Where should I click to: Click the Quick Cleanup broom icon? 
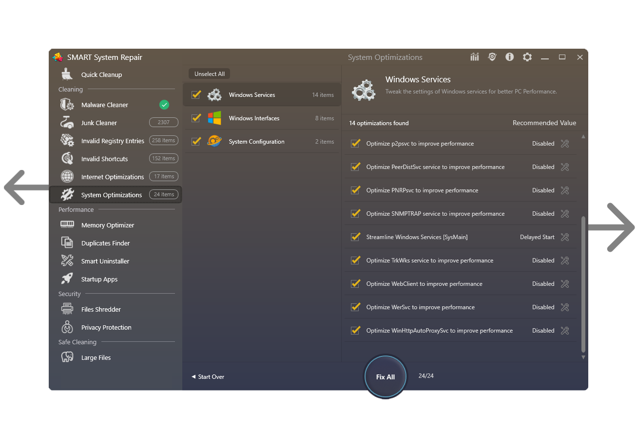67,75
